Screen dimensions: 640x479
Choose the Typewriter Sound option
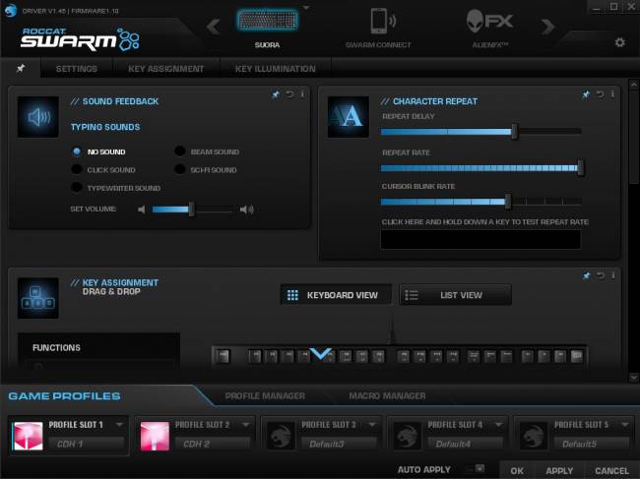[77, 188]
